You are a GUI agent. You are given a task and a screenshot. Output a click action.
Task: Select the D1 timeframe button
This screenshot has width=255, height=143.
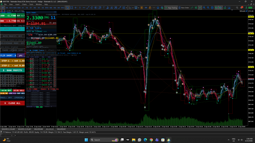[x=31, y=8]
